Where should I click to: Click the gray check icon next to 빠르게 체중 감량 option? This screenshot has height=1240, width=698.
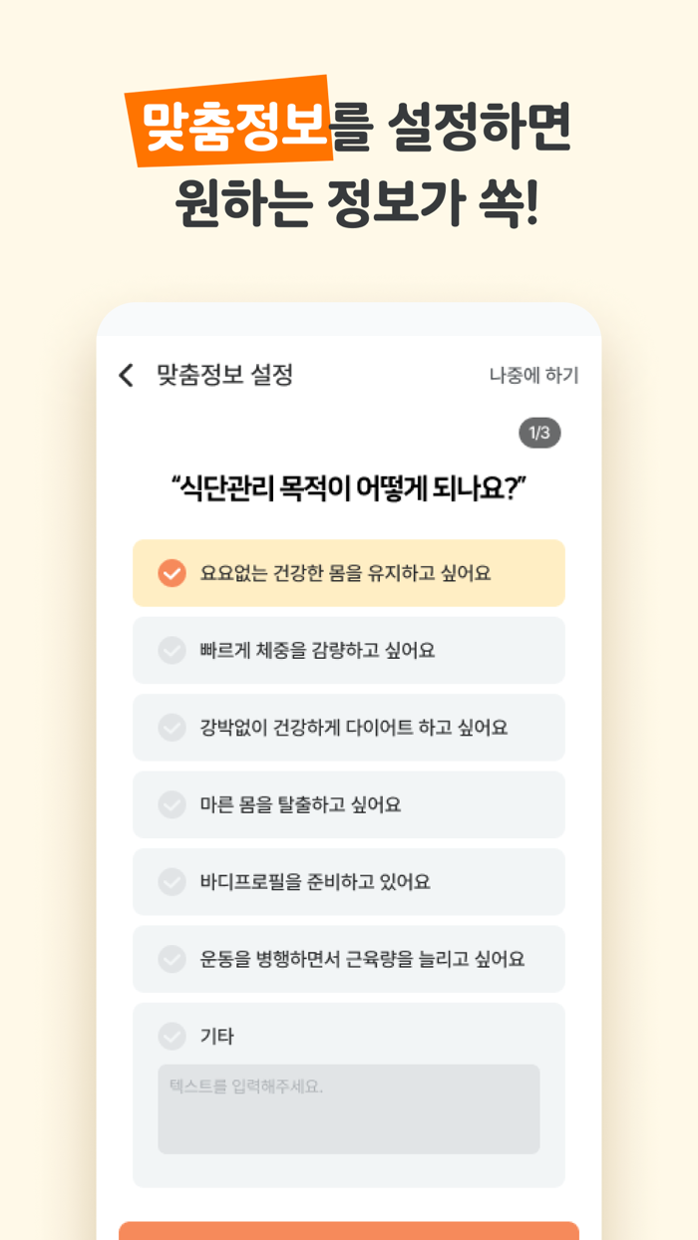[x=171, y=650]
